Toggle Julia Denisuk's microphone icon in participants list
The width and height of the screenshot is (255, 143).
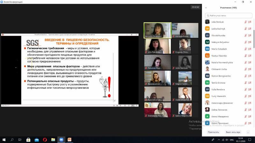[x=245, y=22]
